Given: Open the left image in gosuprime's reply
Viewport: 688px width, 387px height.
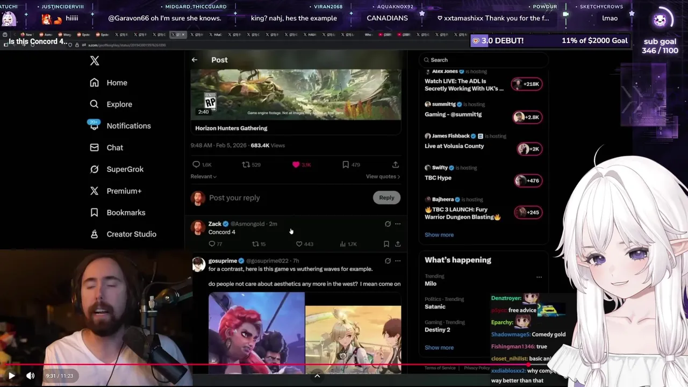Looking at the screenshot, I should 256,333.
